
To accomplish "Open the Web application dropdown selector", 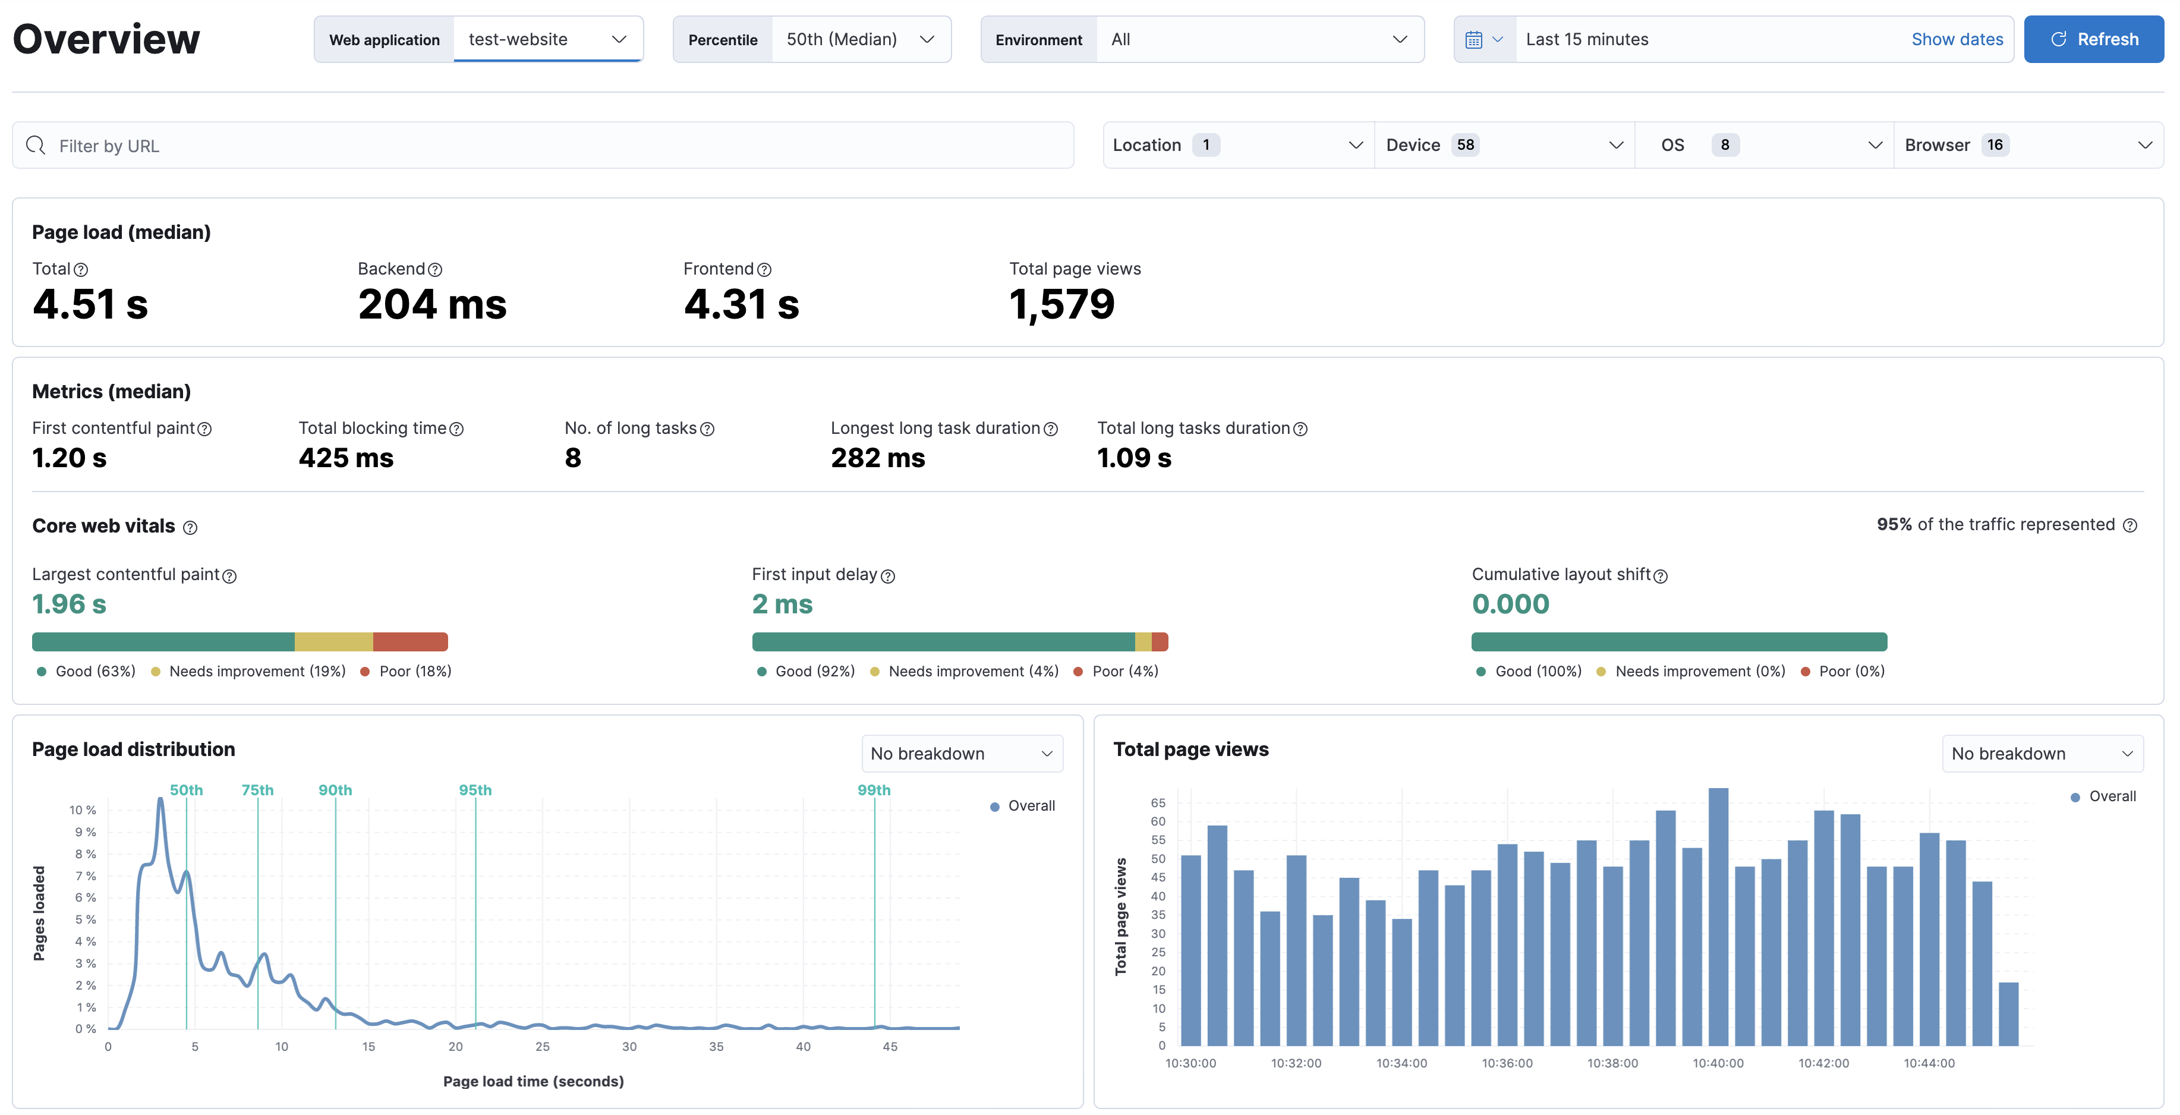I will coord(546,39).
